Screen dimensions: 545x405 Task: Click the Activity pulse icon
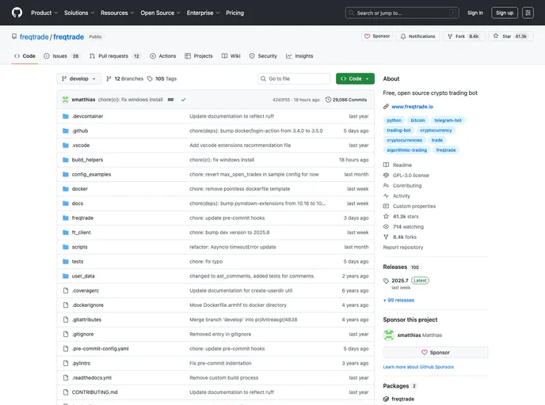pos(386,195)
